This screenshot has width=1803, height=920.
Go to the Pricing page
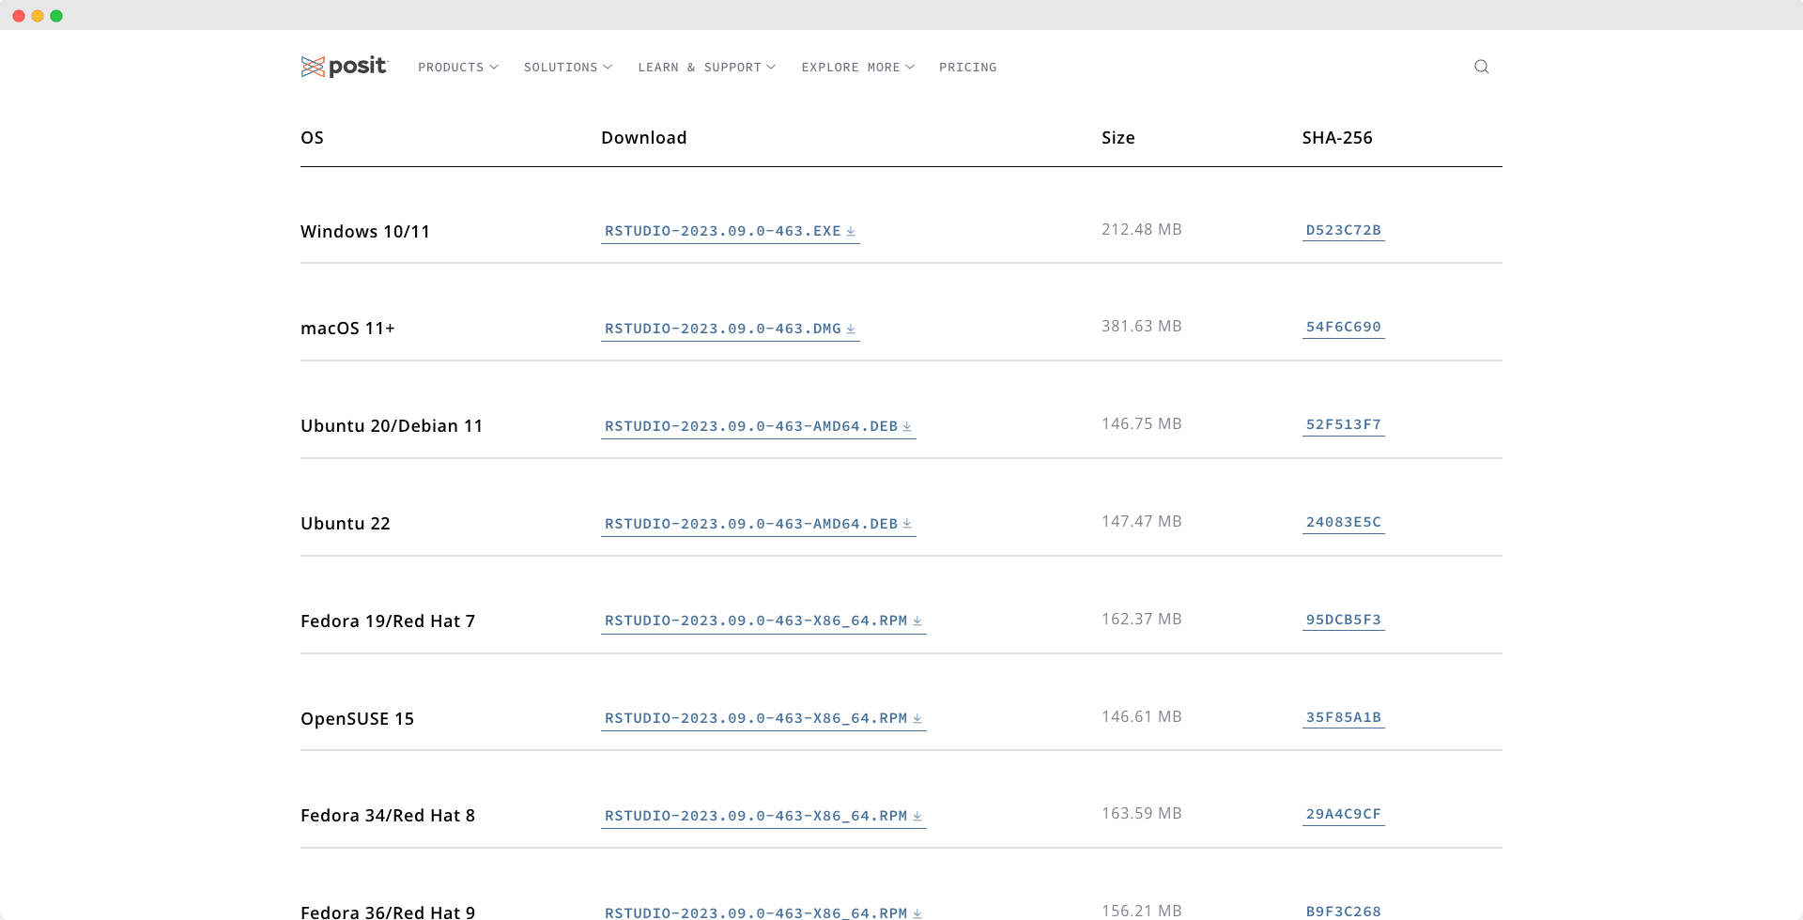[x=967, y=68]
